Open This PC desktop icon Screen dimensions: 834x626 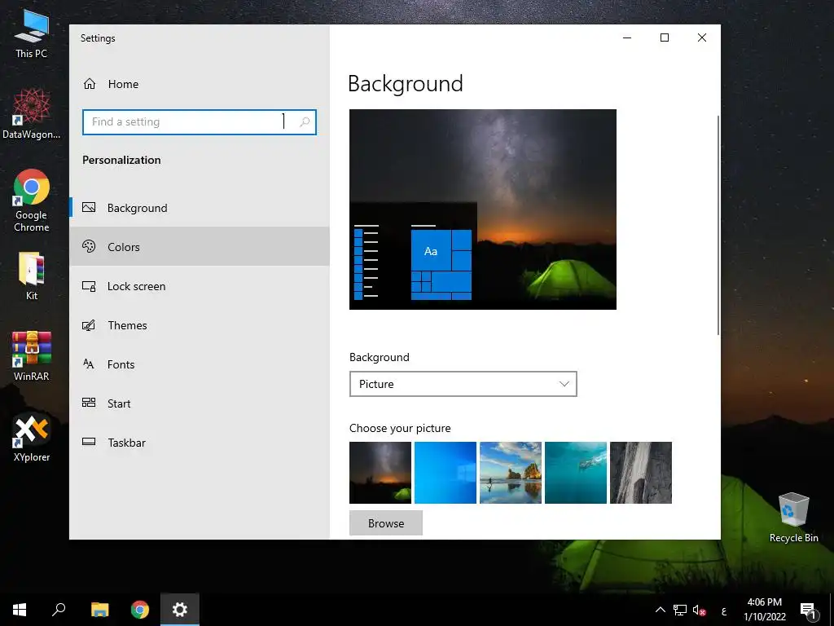(31, 33)
